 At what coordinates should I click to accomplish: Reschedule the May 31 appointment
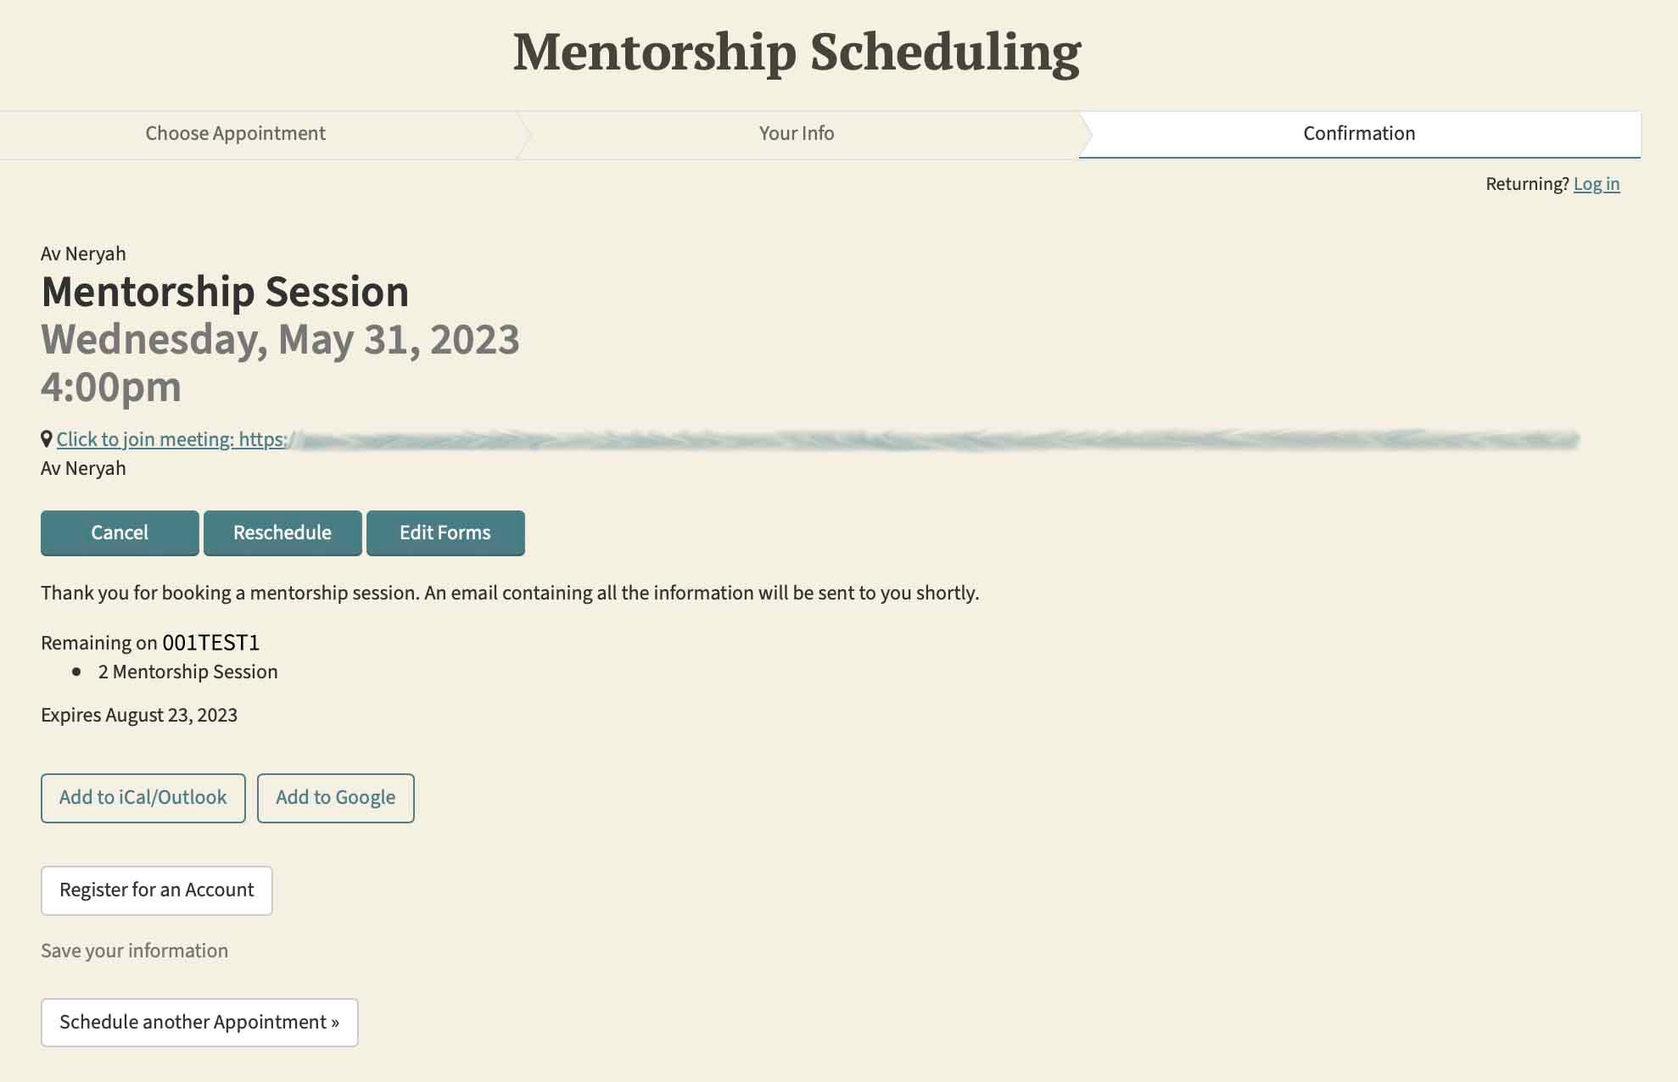[x=282, y=533]
